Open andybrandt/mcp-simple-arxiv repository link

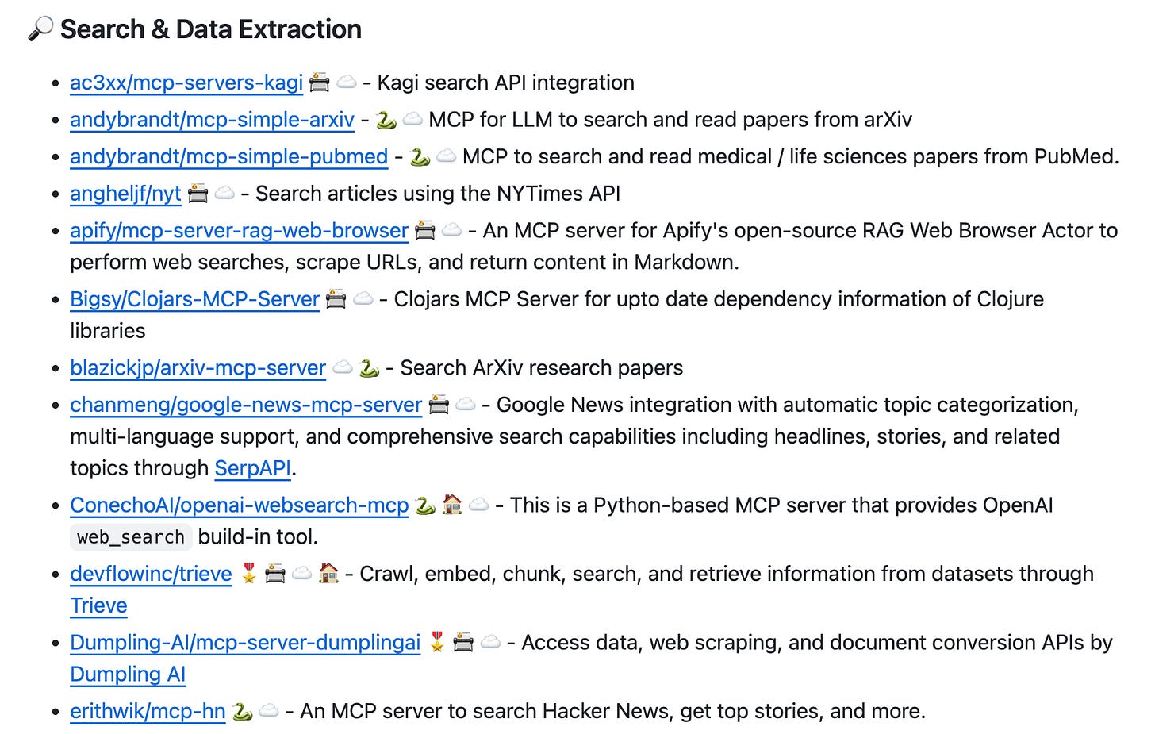click(212, 120)
